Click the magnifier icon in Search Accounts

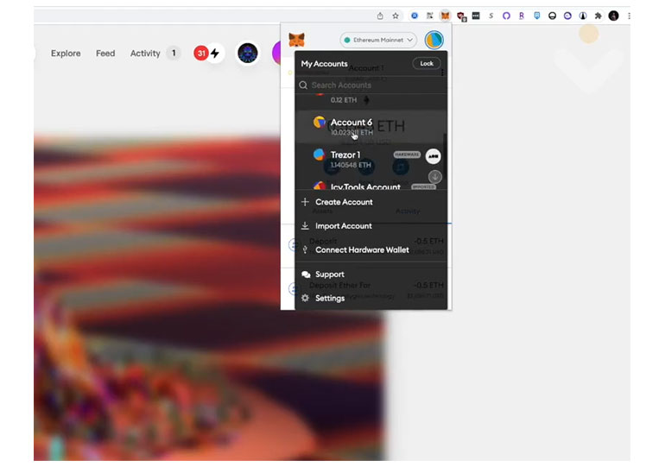coord(303,85)
